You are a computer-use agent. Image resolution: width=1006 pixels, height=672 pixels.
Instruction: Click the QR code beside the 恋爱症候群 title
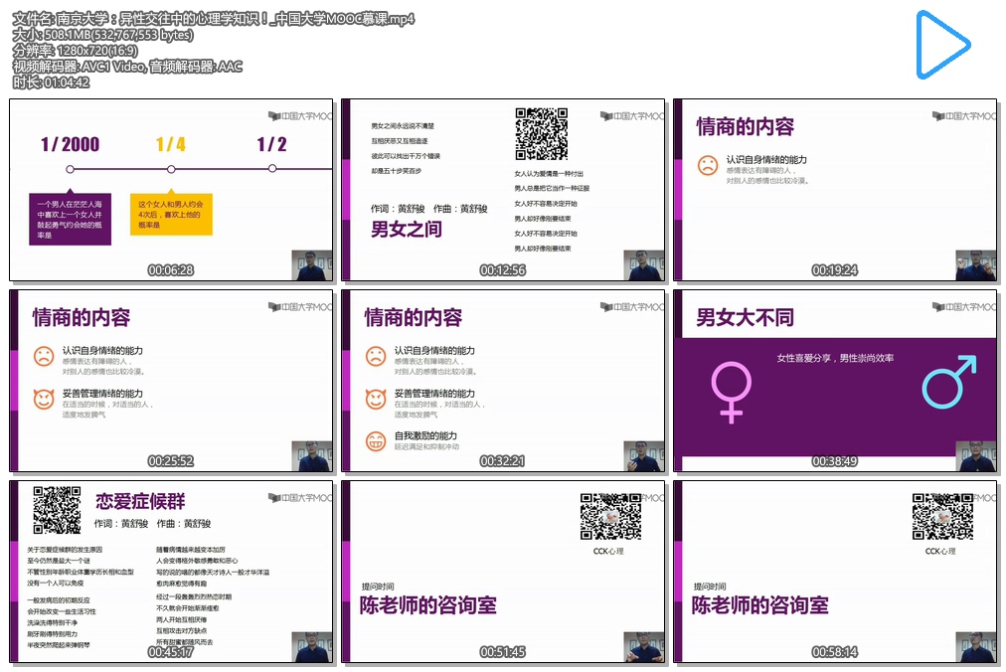(x=57, y=510)
